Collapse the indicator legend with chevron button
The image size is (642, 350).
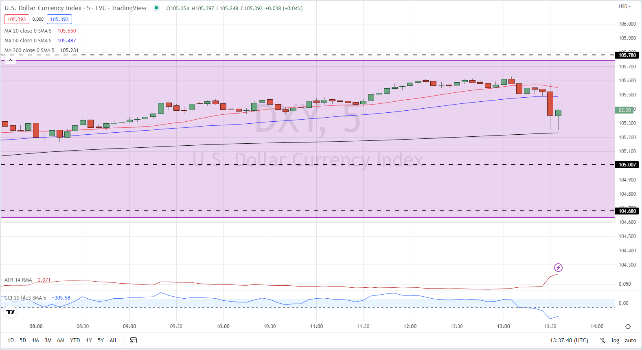click(x=10, y=60)
